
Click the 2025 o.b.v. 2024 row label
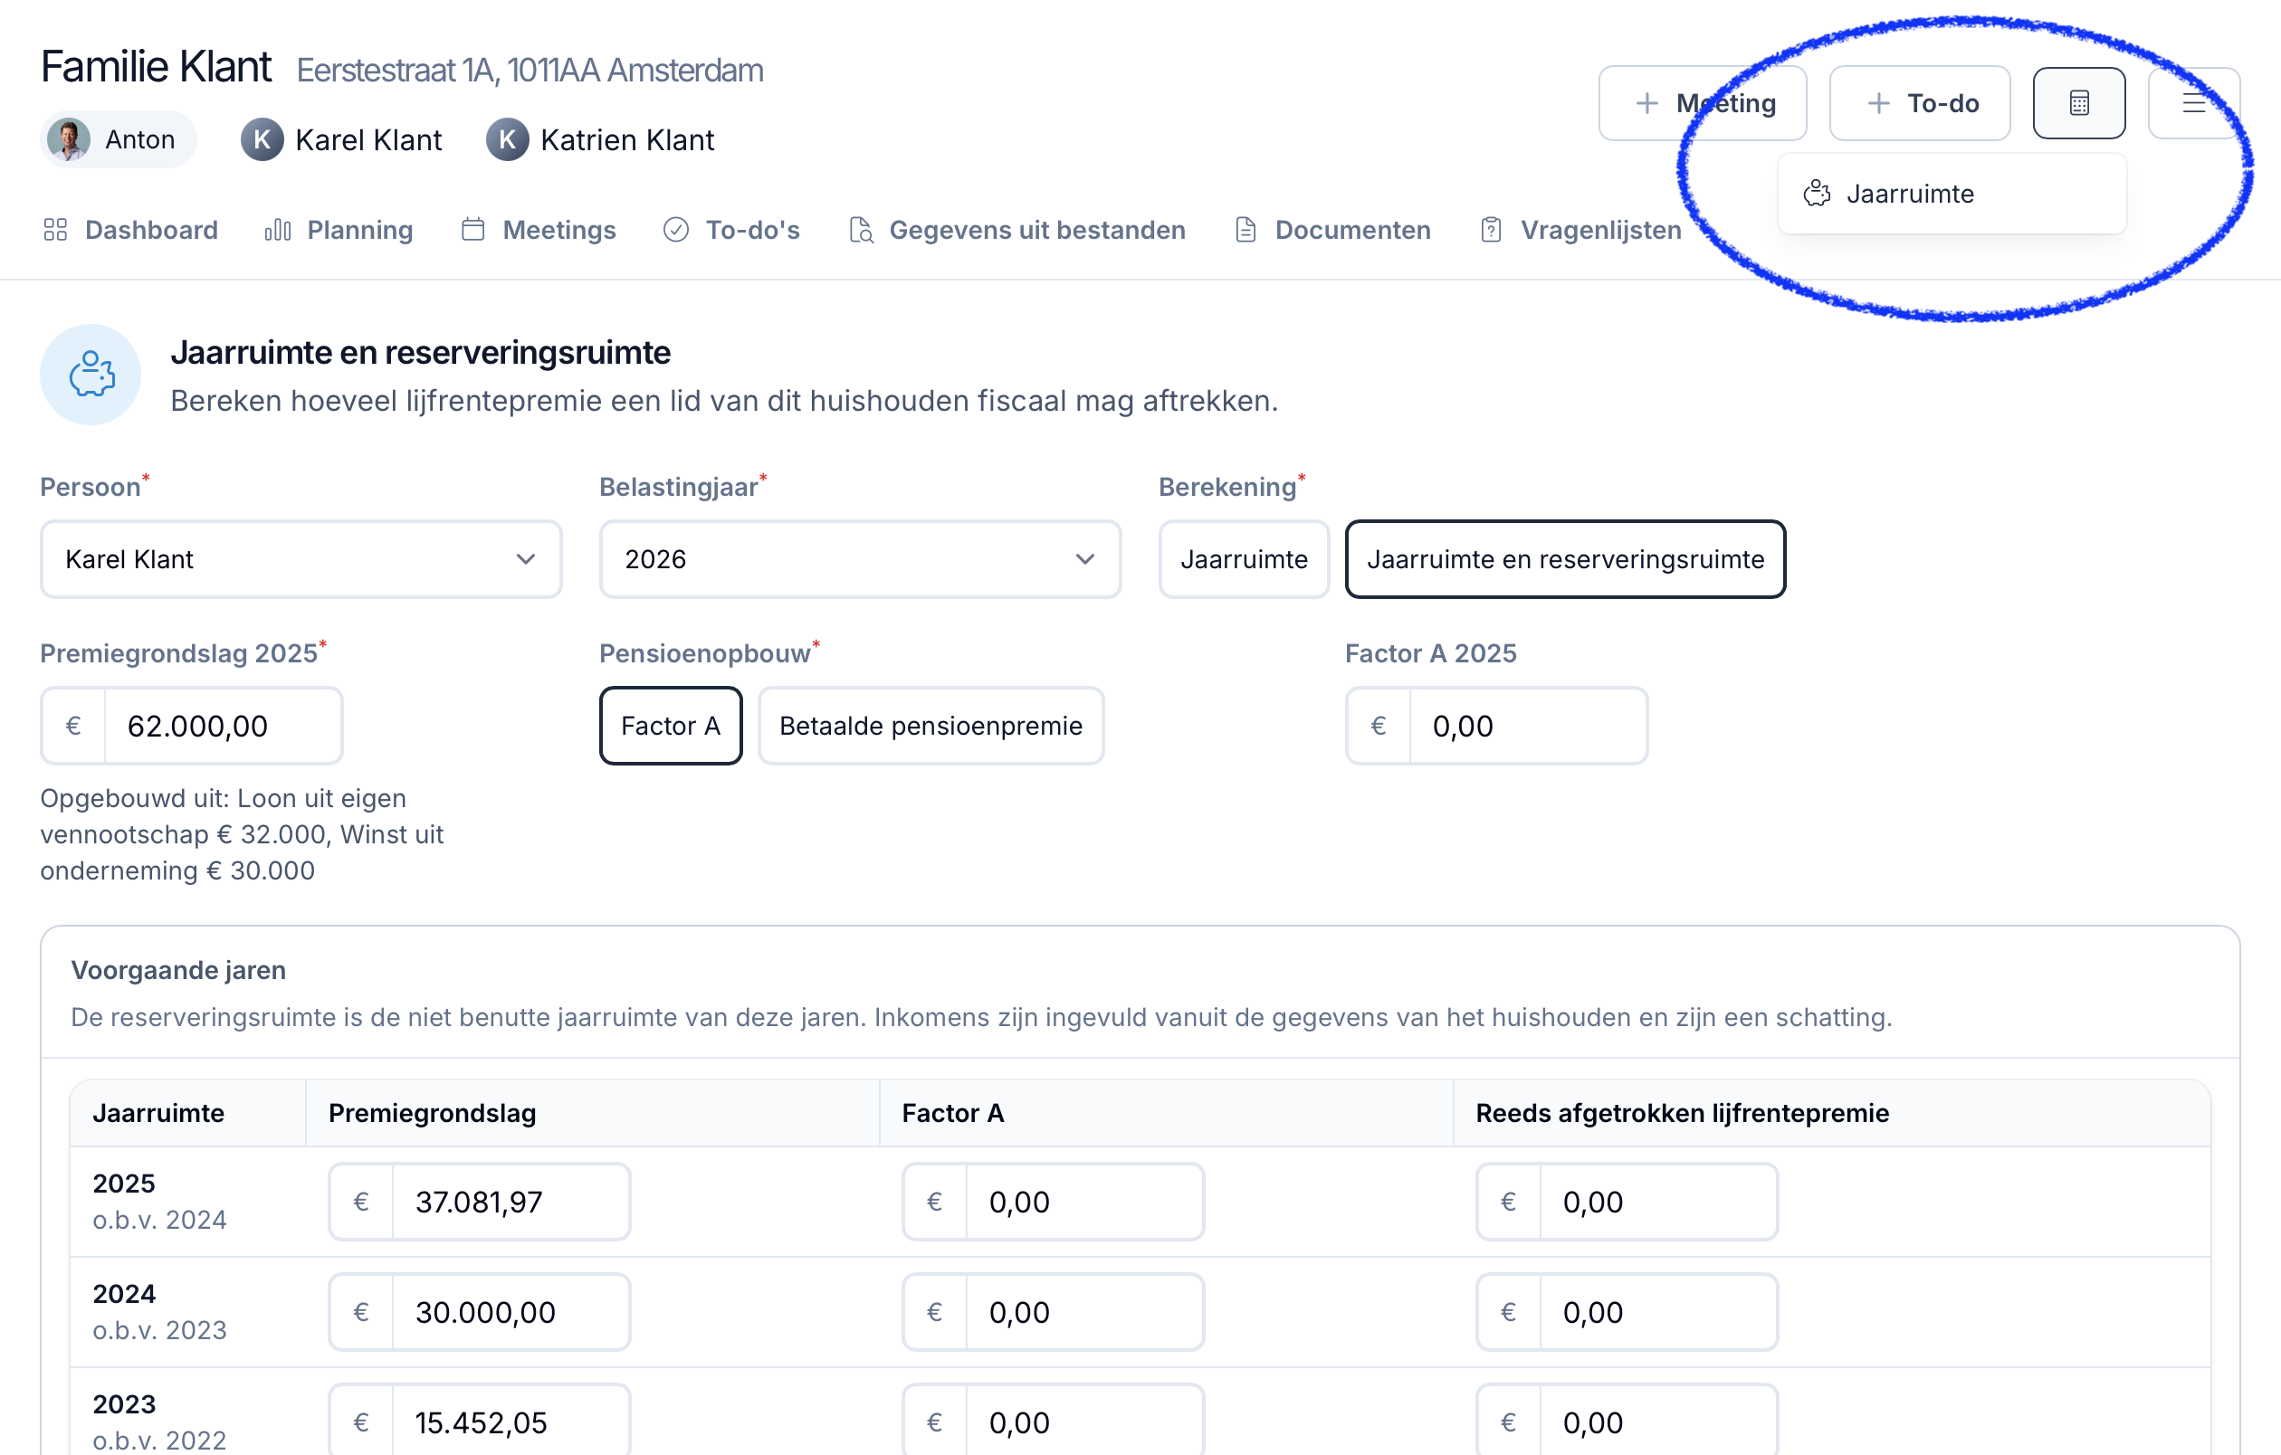159,1202
